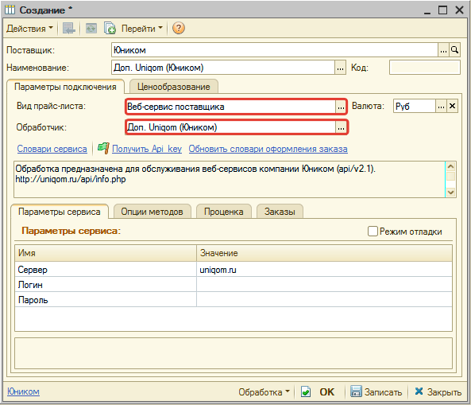Click the Логин value cell
This screenshot has width=471, height=405.
(324, 285)
